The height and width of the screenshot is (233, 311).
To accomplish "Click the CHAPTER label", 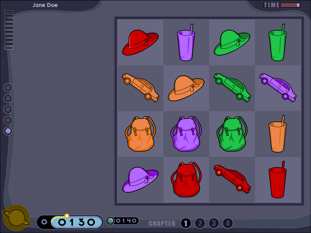I will [x=162, y=224].
